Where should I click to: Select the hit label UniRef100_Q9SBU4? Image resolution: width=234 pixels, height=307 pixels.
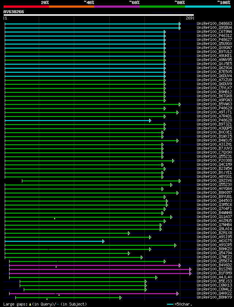(x=214, y=27)
